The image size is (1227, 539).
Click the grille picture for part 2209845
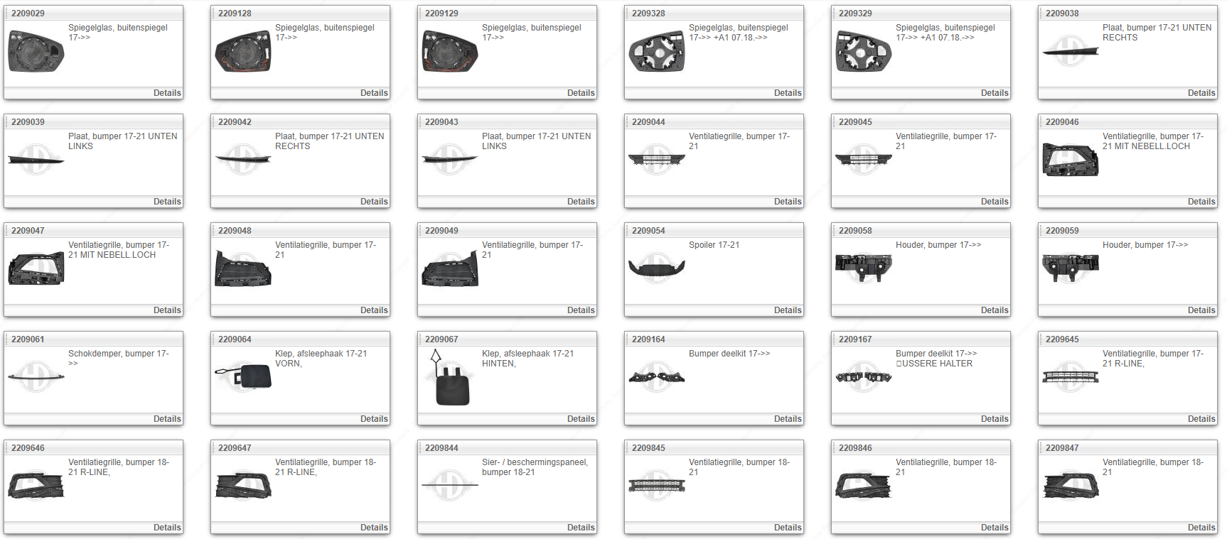(656, 486)
